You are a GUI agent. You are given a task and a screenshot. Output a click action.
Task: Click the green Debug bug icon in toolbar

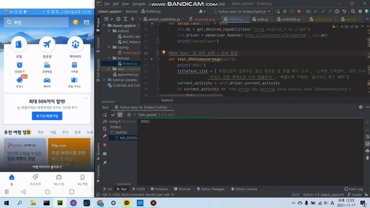point(285,12)
